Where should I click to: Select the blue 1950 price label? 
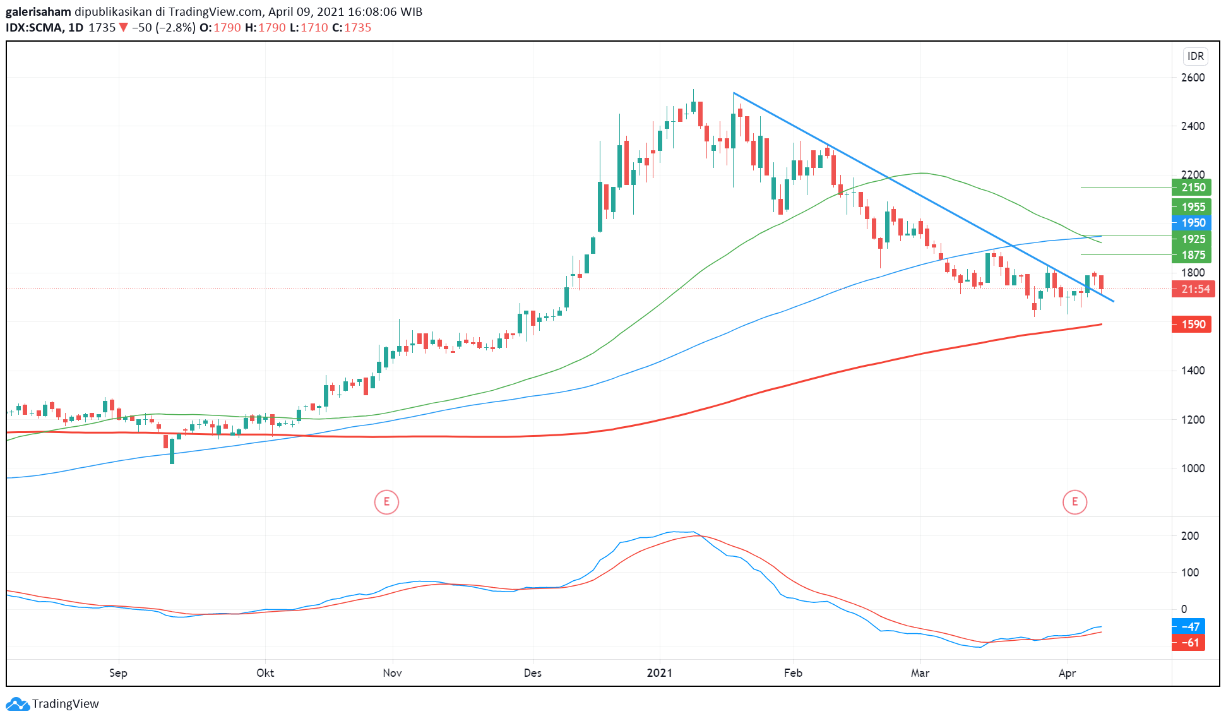1192,223
